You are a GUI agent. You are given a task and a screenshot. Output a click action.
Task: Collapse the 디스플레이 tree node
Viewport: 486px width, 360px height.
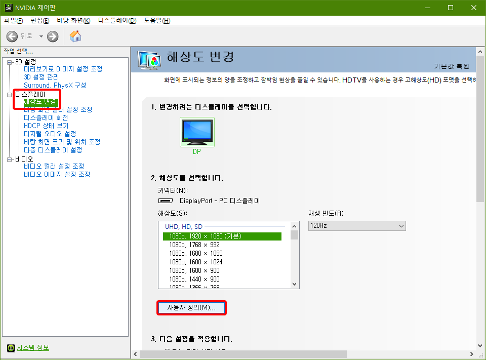[x=9, y=95]
